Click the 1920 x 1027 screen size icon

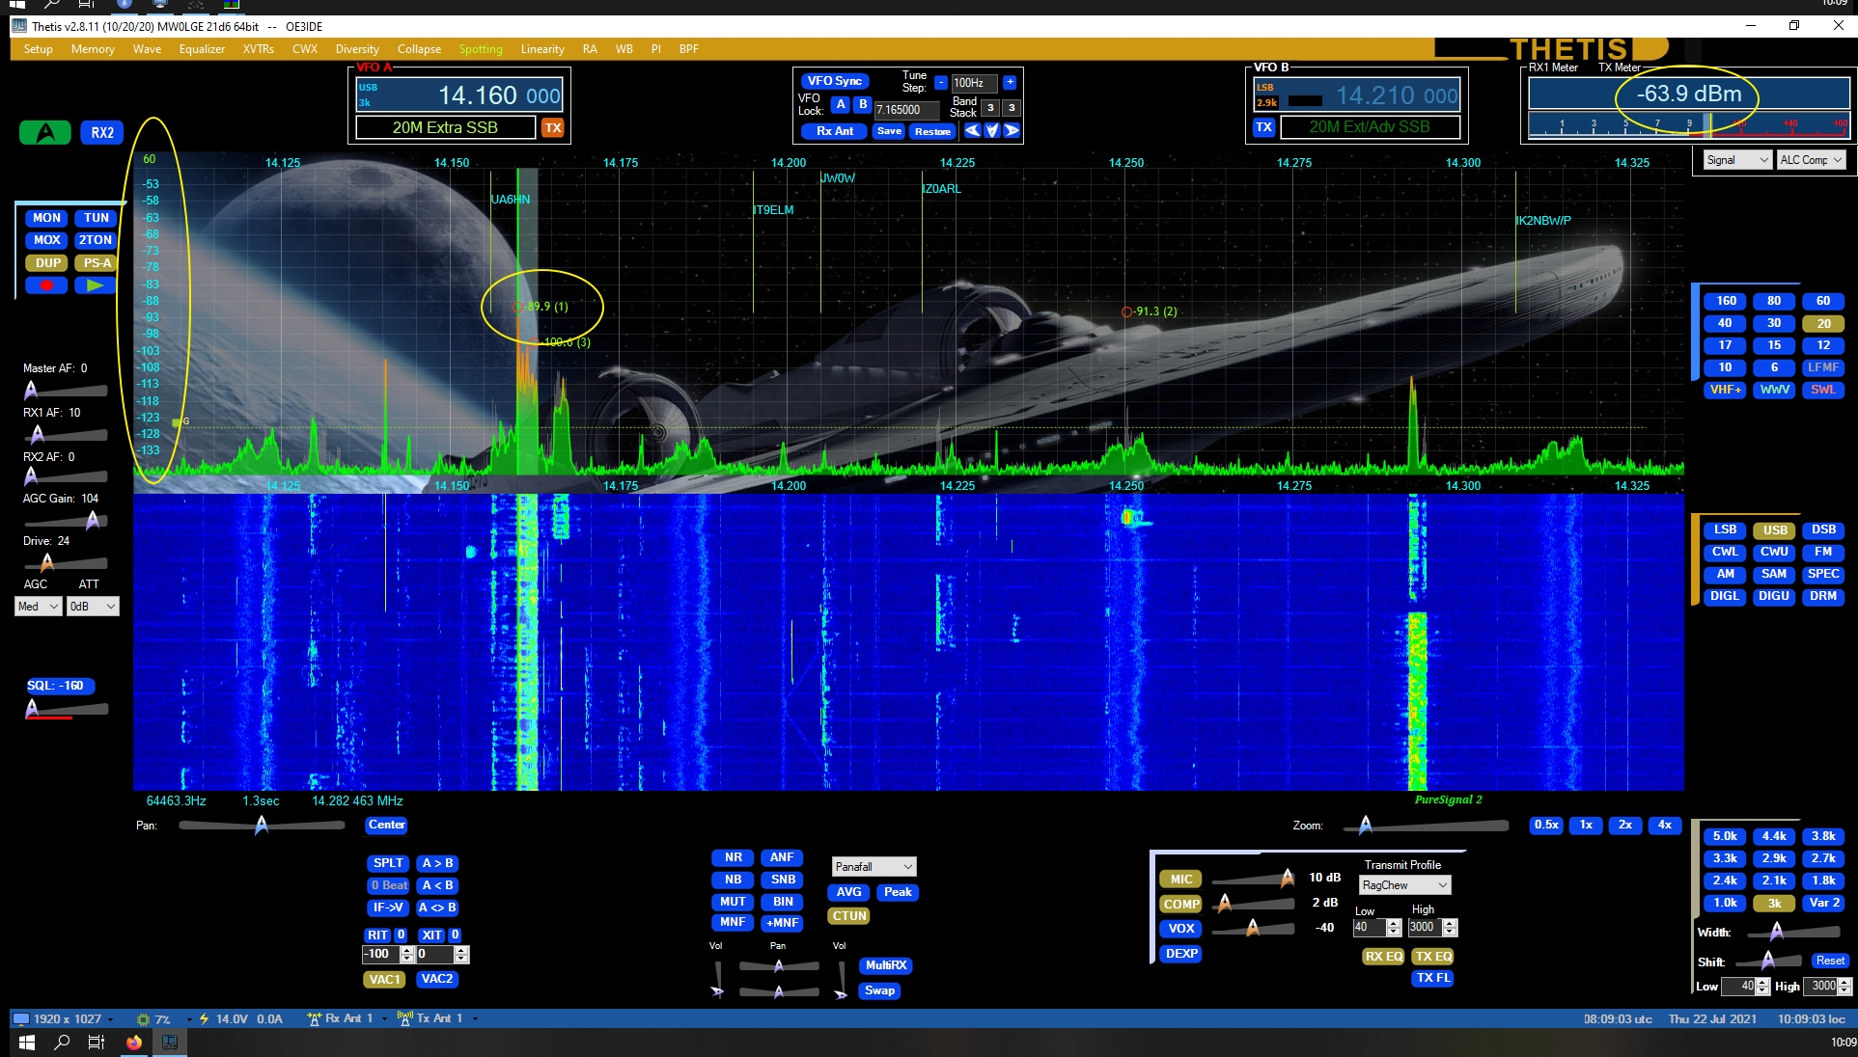[21, 1018]
